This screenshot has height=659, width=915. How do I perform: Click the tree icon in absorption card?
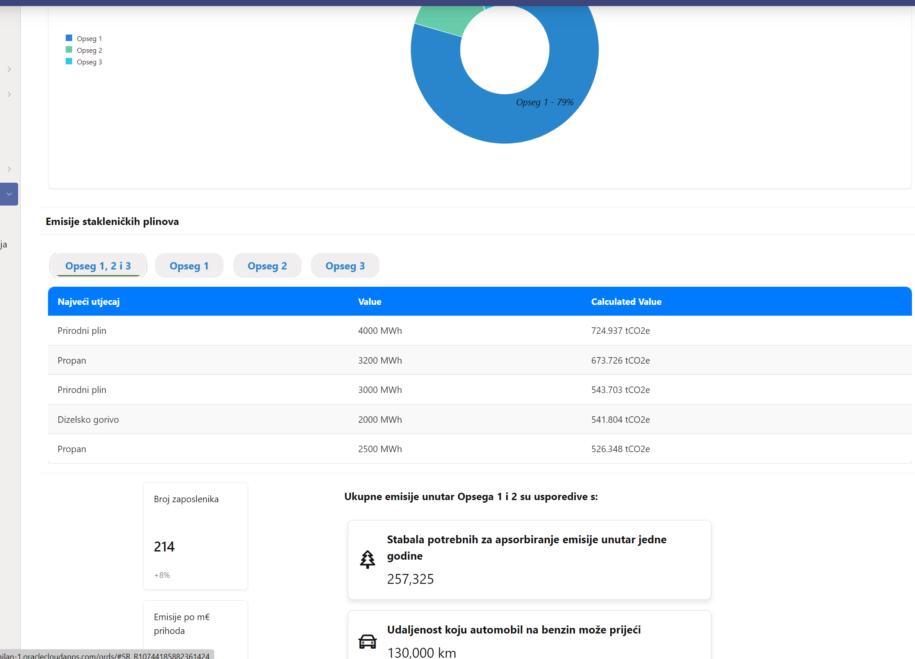tap(367, 559)
